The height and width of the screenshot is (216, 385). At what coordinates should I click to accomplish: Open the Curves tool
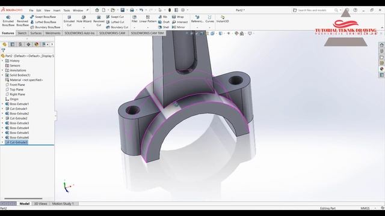(x=209, y=19)
